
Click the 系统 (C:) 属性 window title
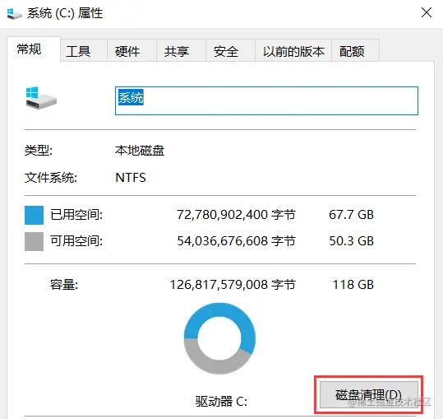pyautogui.click(x=65, y=13)
